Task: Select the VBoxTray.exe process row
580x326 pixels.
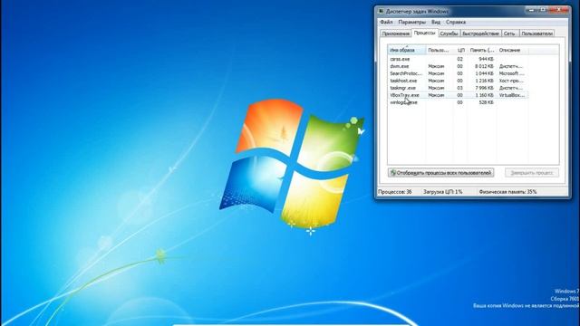Action: (458, 95)
